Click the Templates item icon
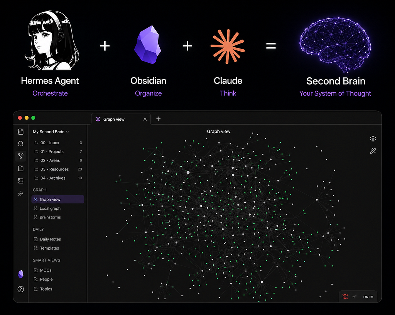The height and width of the screenshot is (315, 395). tap(36, 248)
